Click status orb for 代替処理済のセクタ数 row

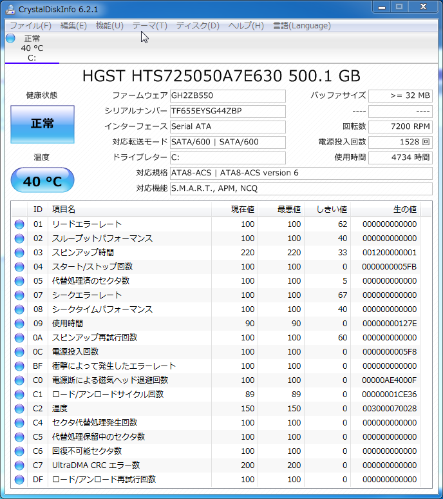tap(19, 280)
